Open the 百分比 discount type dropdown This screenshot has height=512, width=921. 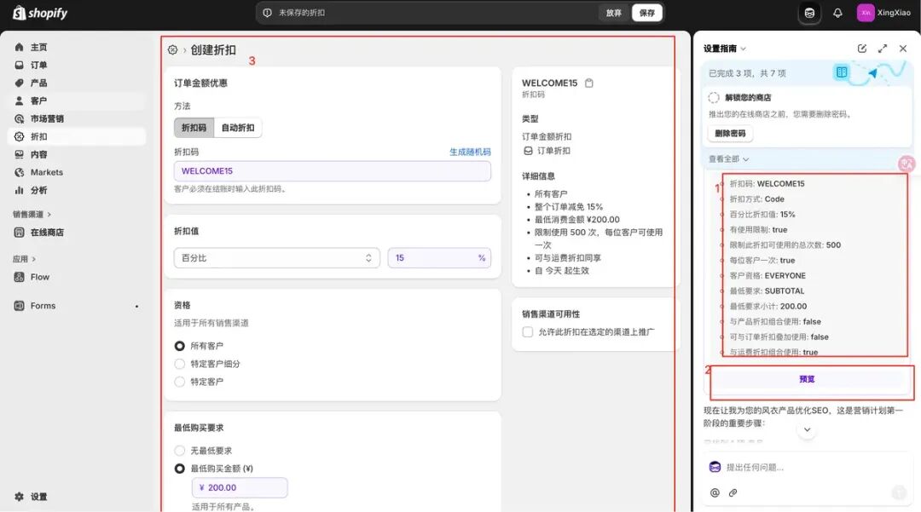point(277,258)
